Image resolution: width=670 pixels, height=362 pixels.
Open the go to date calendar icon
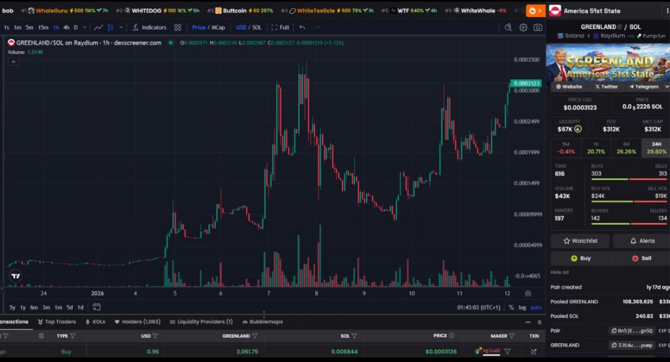97,307
